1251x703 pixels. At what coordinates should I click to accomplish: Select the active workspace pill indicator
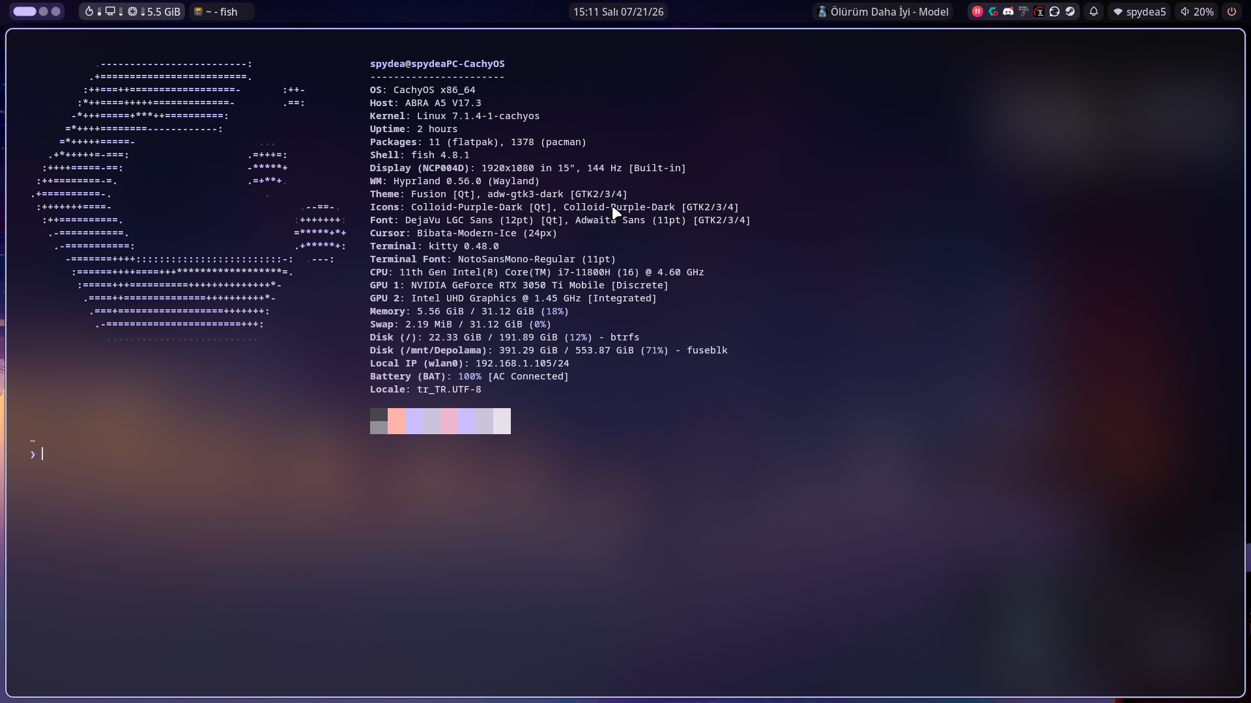coord(25,12)
